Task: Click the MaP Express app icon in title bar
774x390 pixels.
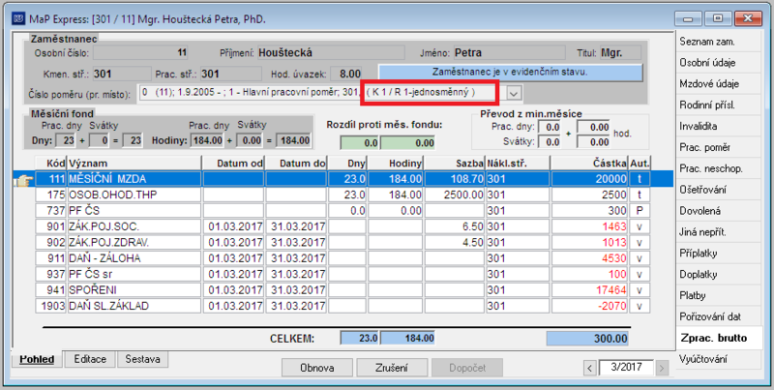Action: [17, 19]
